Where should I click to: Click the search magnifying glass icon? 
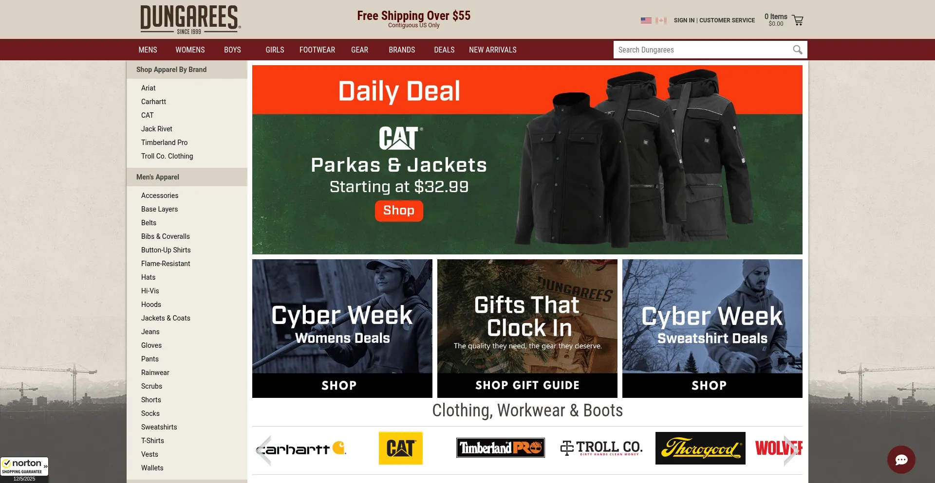[797, 50]
